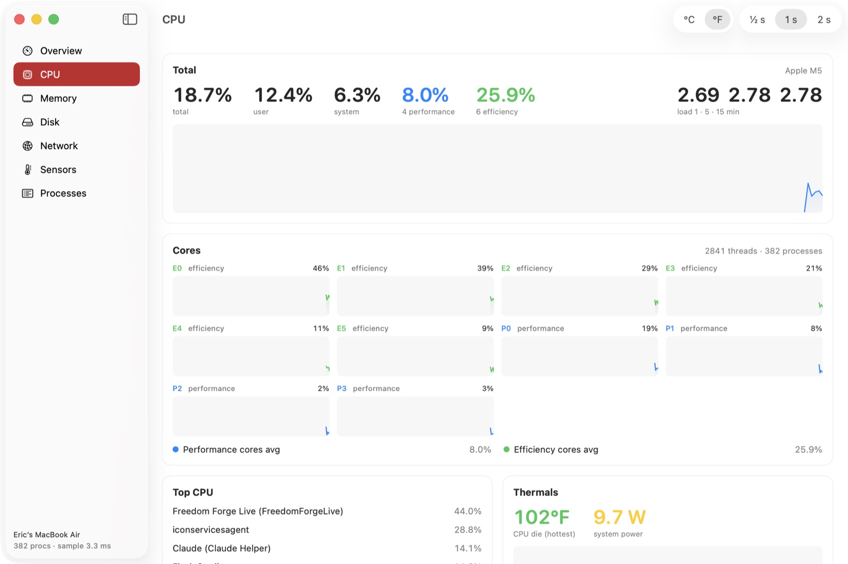Image resolution: width=848 pixels, height=564 pixels.
Task: Click the E4 efficiency core graph
Action: [x=251, y=357]
